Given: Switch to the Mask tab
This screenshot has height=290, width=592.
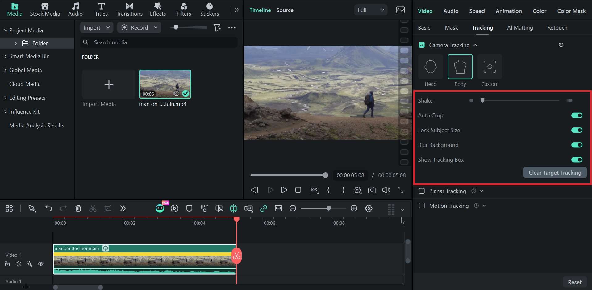Looking at the screenshot, I should pos(451,27).
